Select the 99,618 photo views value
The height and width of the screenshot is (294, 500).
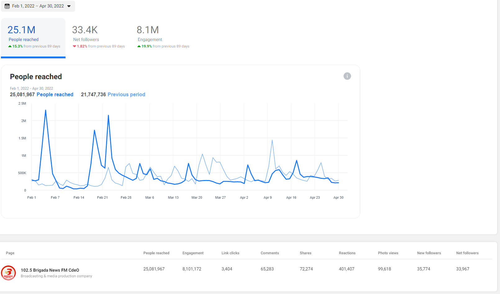(385, 269)
